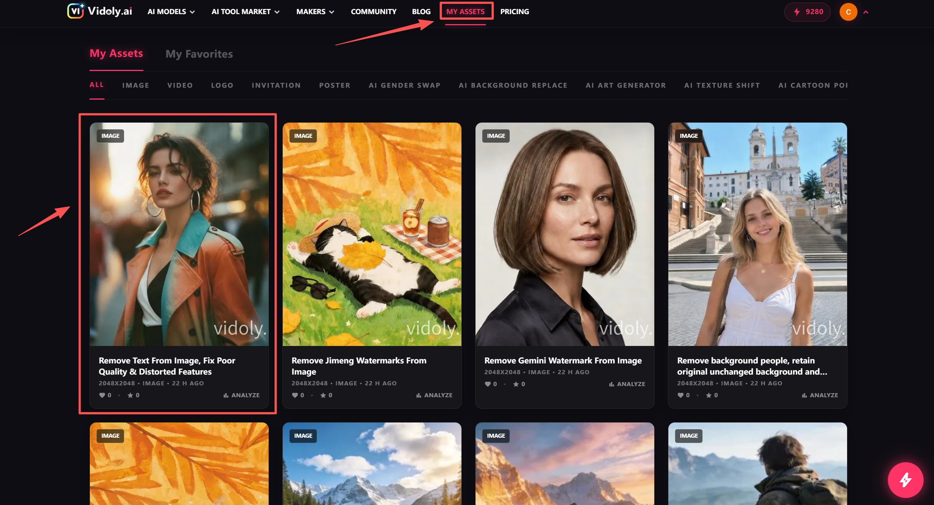Image resolution: width=934 pixels, height=505 pixels.
Task: Open the Remove Text From Image title
Action: (x=167, y=366)
